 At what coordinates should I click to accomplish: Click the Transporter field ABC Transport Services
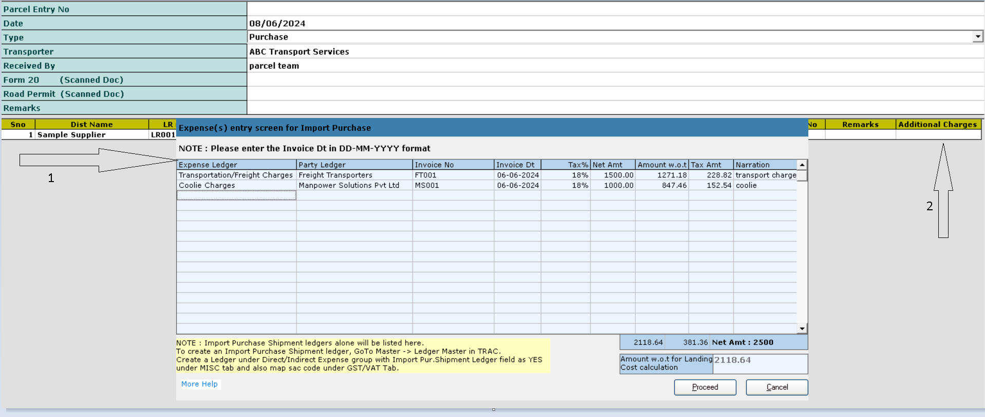pos(615,51)
